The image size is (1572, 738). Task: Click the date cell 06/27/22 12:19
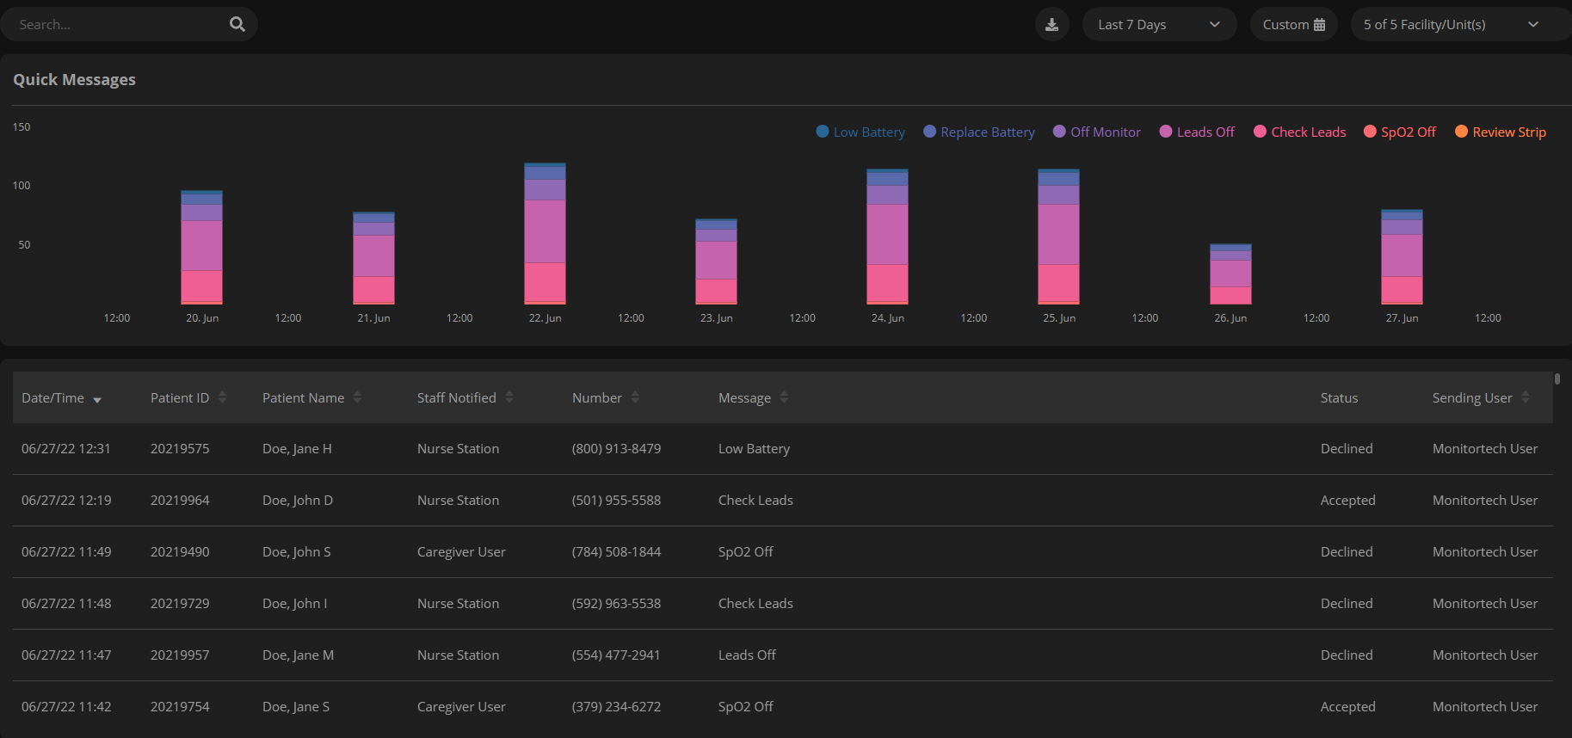[66, 500]
